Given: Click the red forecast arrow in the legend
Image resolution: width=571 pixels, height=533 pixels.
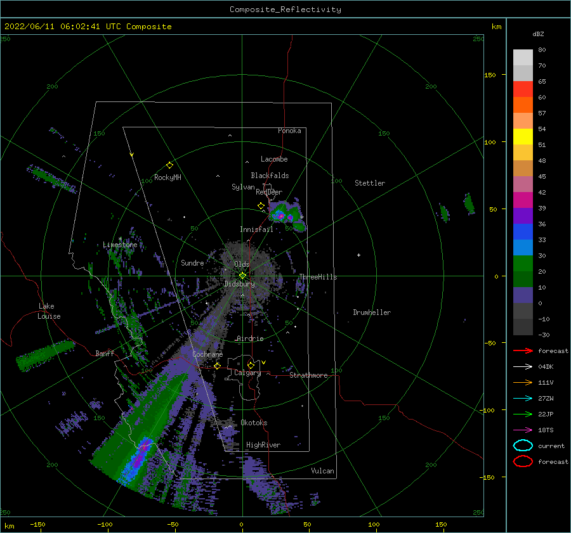Looking at the screenshot, I should (x=523, y=350).
